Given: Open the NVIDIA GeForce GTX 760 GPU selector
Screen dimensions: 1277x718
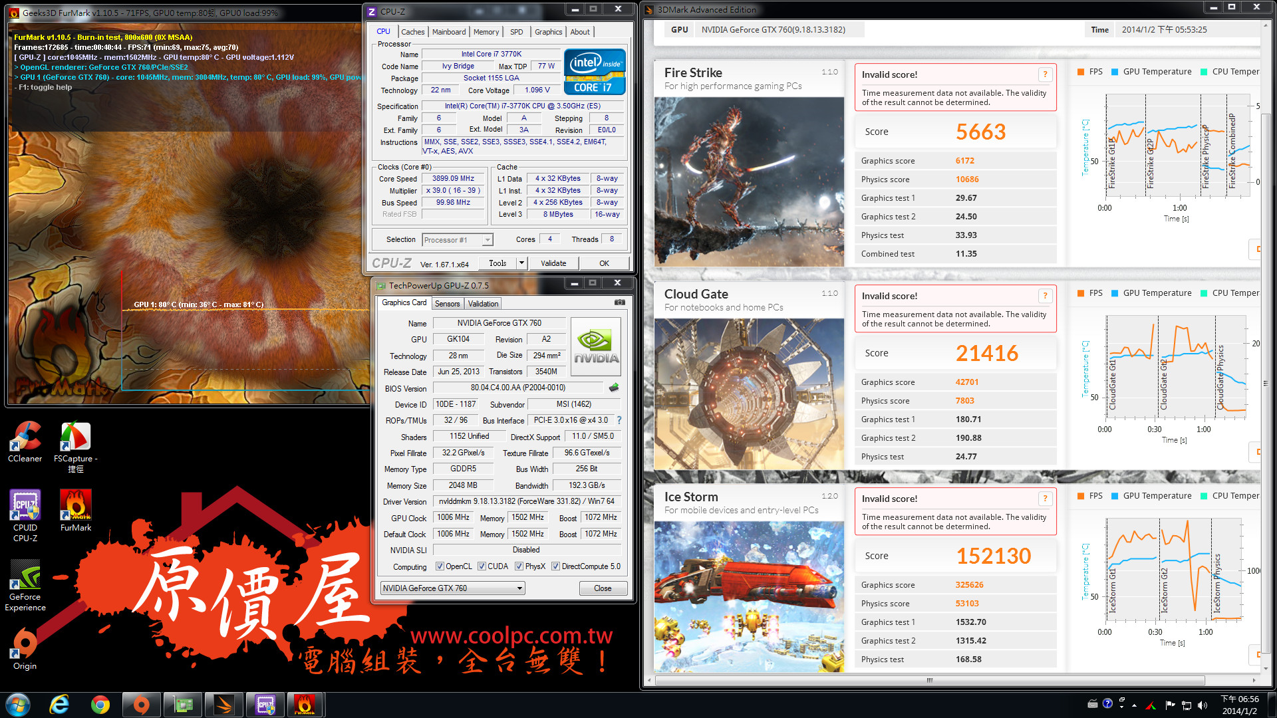Looking at the screenshot, I should pos(453,588).
